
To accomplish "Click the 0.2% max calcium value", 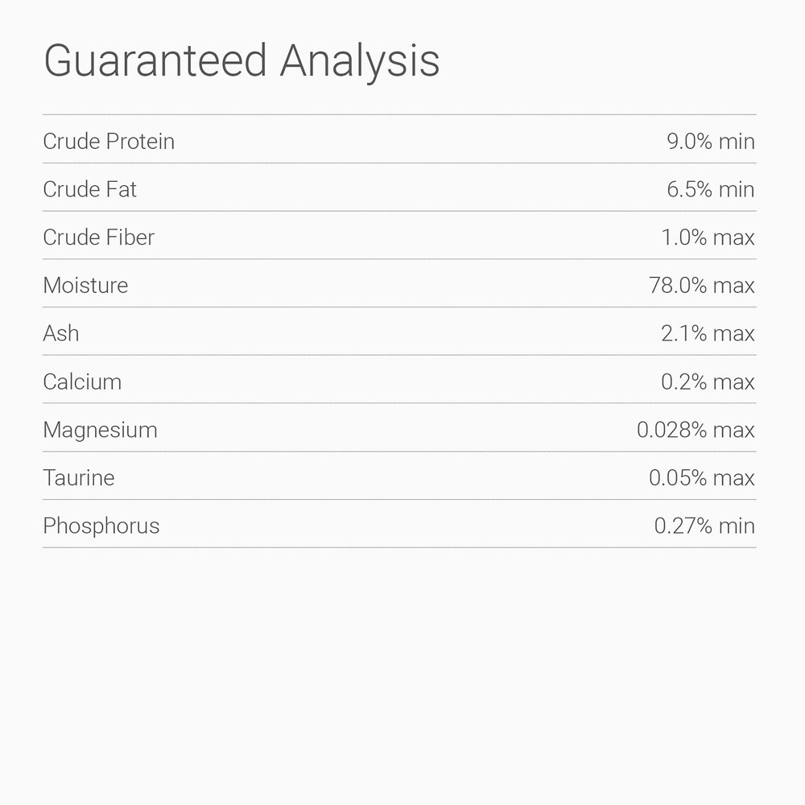I will click(x=708, y=382).
